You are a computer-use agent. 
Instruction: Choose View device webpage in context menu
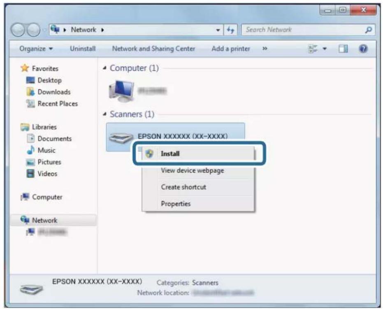pyautogui.click(x=192, y=170)
